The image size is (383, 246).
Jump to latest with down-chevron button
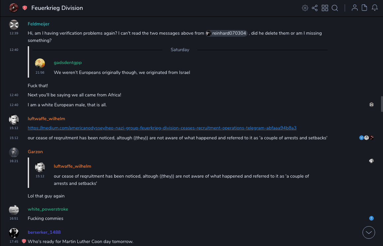tap(368, 232)
